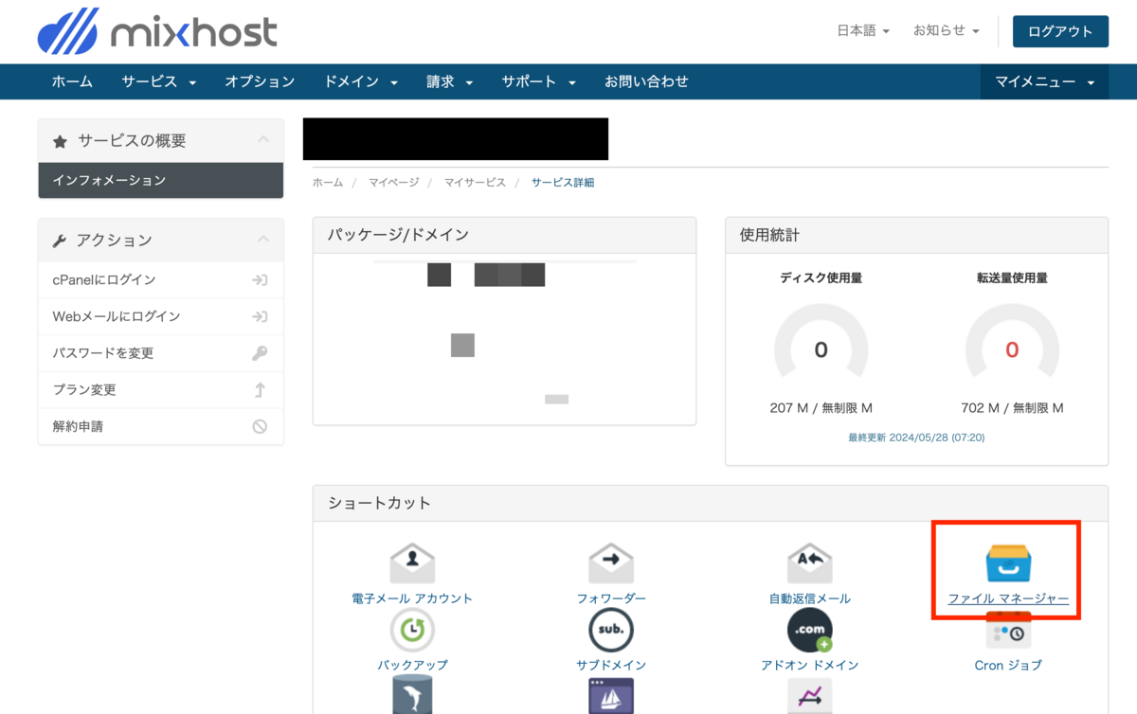The width and height of the screenshot is (1137, 714).
Task: Open the ファイル マネージャー shortcut icon
Action: (x=1006, y=561)
